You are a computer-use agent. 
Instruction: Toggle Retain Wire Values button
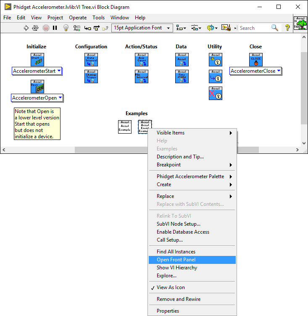[77, 28]
